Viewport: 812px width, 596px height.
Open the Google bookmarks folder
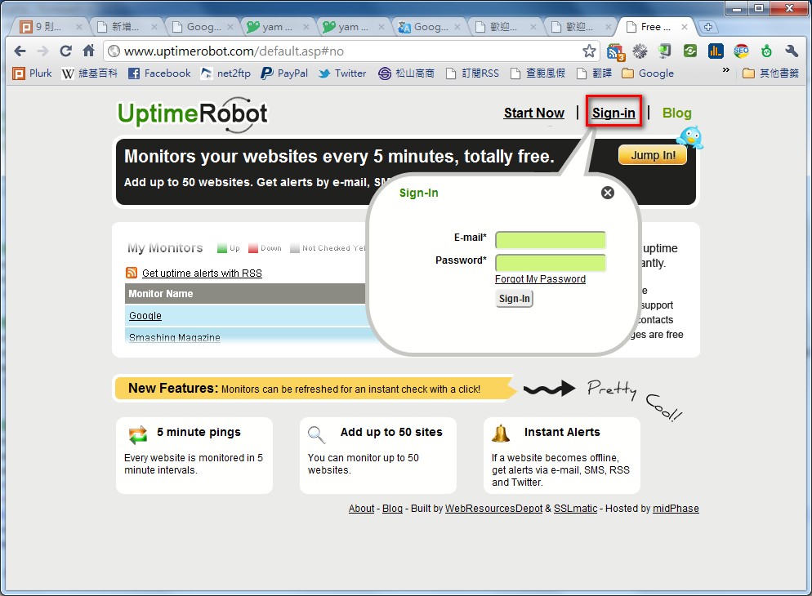click(648, 73)
